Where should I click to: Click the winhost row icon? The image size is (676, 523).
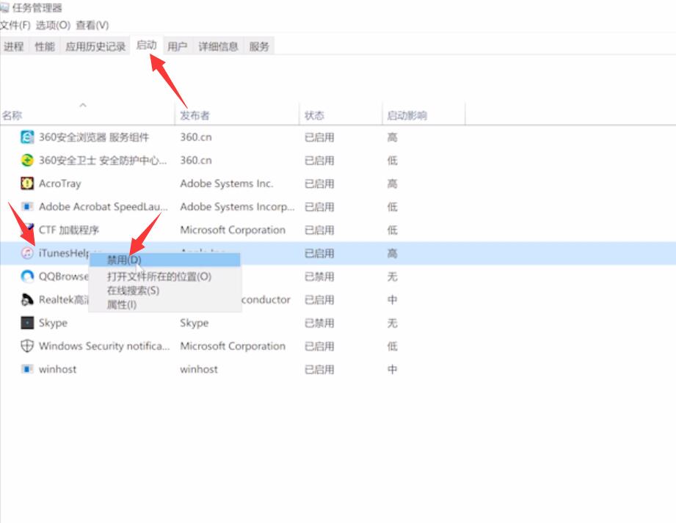(27, 369)
